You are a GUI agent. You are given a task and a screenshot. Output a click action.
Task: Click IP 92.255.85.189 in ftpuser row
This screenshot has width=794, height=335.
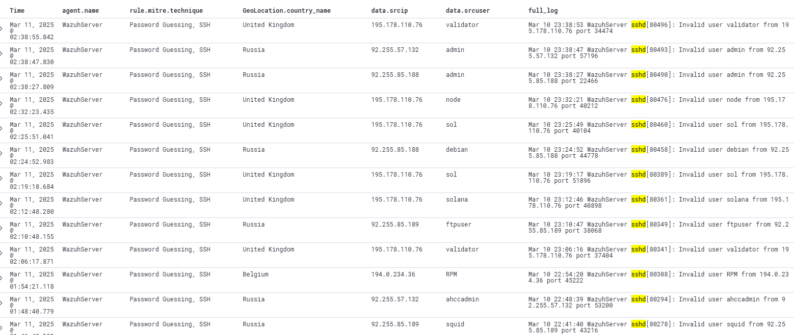point(395,225)
